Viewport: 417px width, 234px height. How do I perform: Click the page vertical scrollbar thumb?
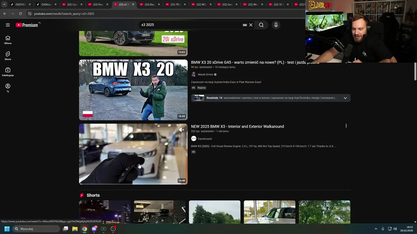(415, 72)
